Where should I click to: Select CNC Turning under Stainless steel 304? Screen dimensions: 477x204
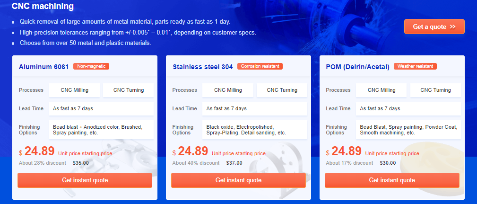[x=282, y=90]
